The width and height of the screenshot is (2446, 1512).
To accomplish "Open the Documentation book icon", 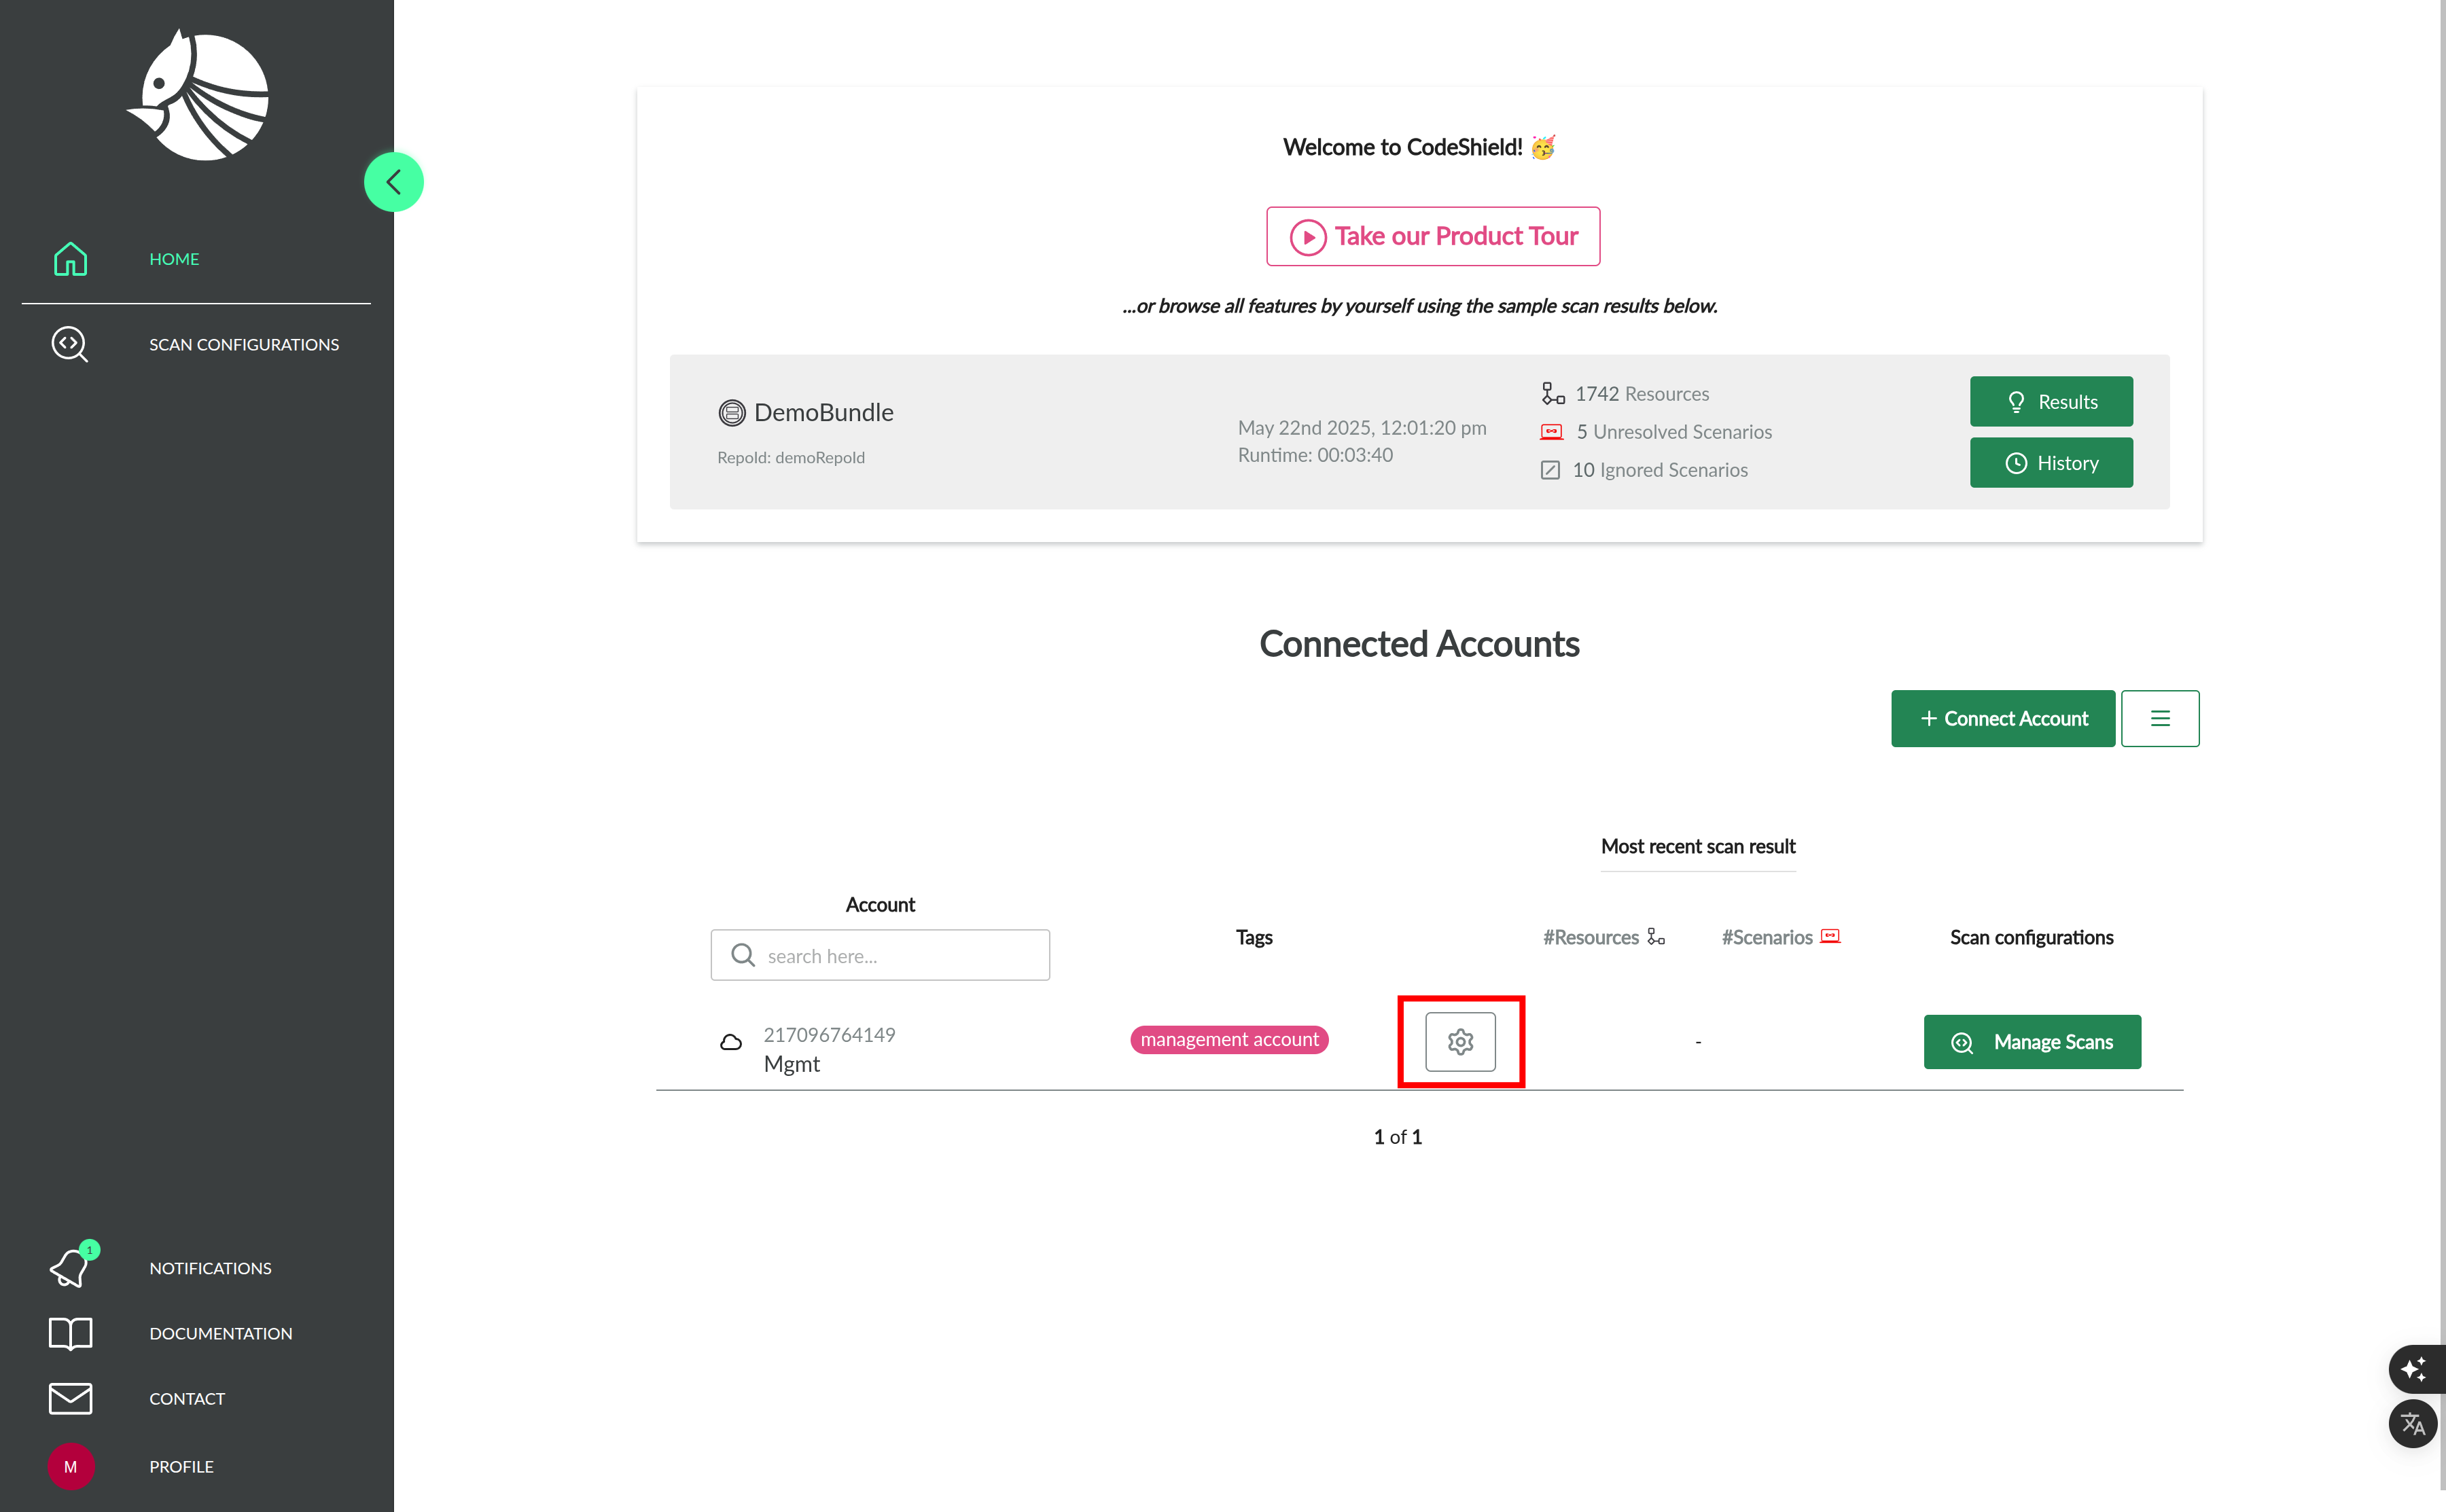I will 70,1333.
